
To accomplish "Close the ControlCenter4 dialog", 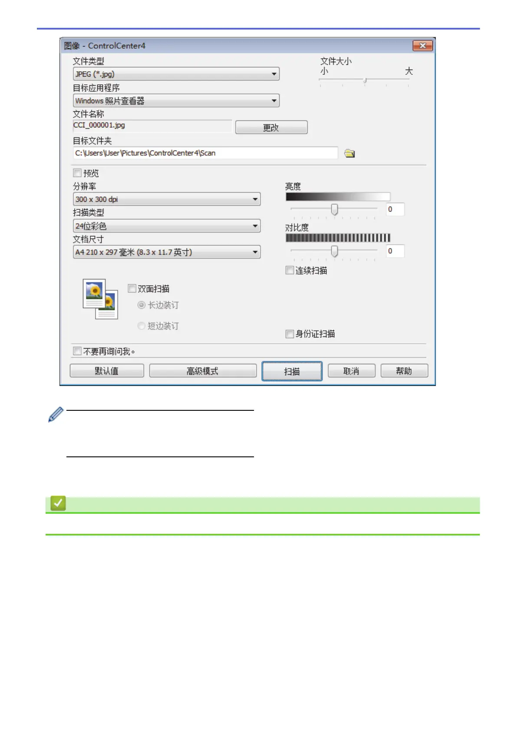I will [x=422, y=46].
